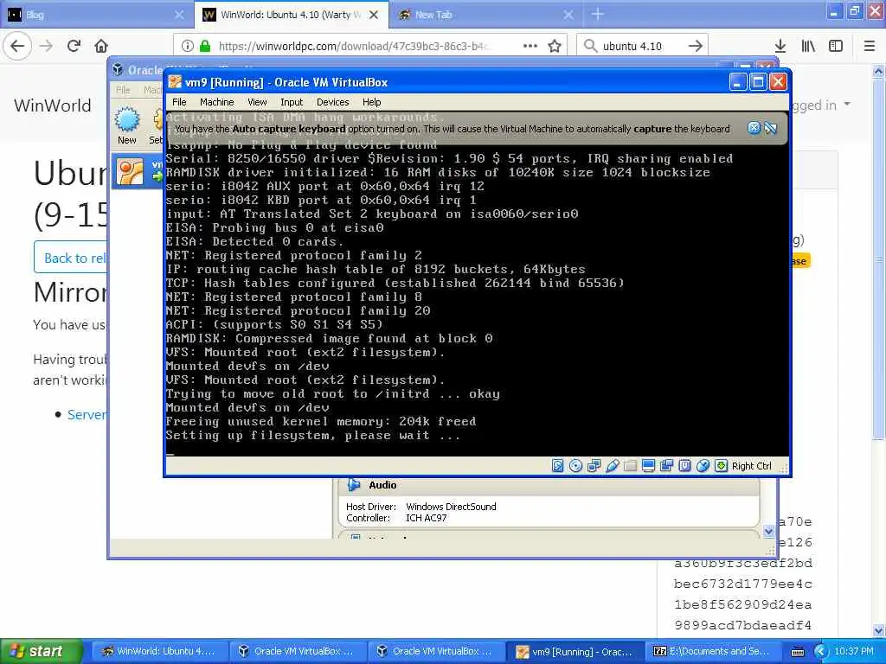The image size is (886, 664).
Task: Reload the current page
Action: point(74,46)
